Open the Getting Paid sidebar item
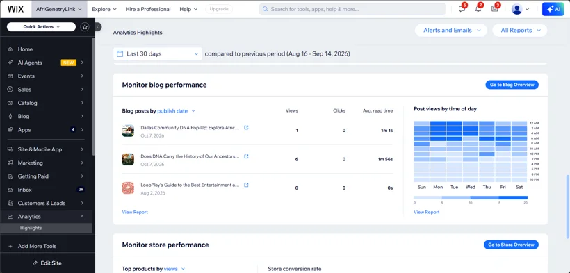 [x=46, y=176]
